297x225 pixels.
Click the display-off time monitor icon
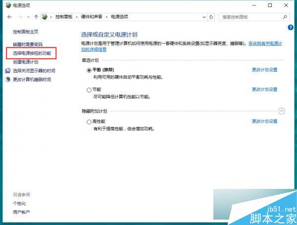point(8,71)
